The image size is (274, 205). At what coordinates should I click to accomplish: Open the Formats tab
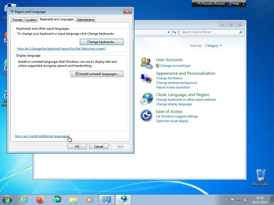[x=17, y=20]
